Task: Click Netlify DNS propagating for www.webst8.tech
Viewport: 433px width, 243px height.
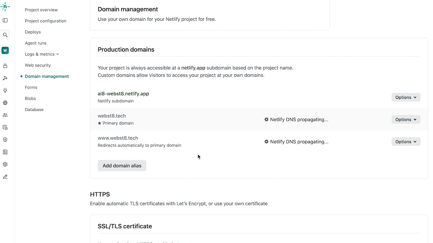Action: pos(299,142)
